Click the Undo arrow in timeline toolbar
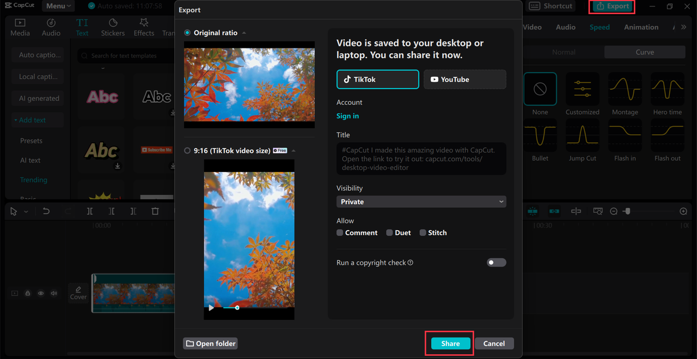697x359 pixels. point(46,211)
